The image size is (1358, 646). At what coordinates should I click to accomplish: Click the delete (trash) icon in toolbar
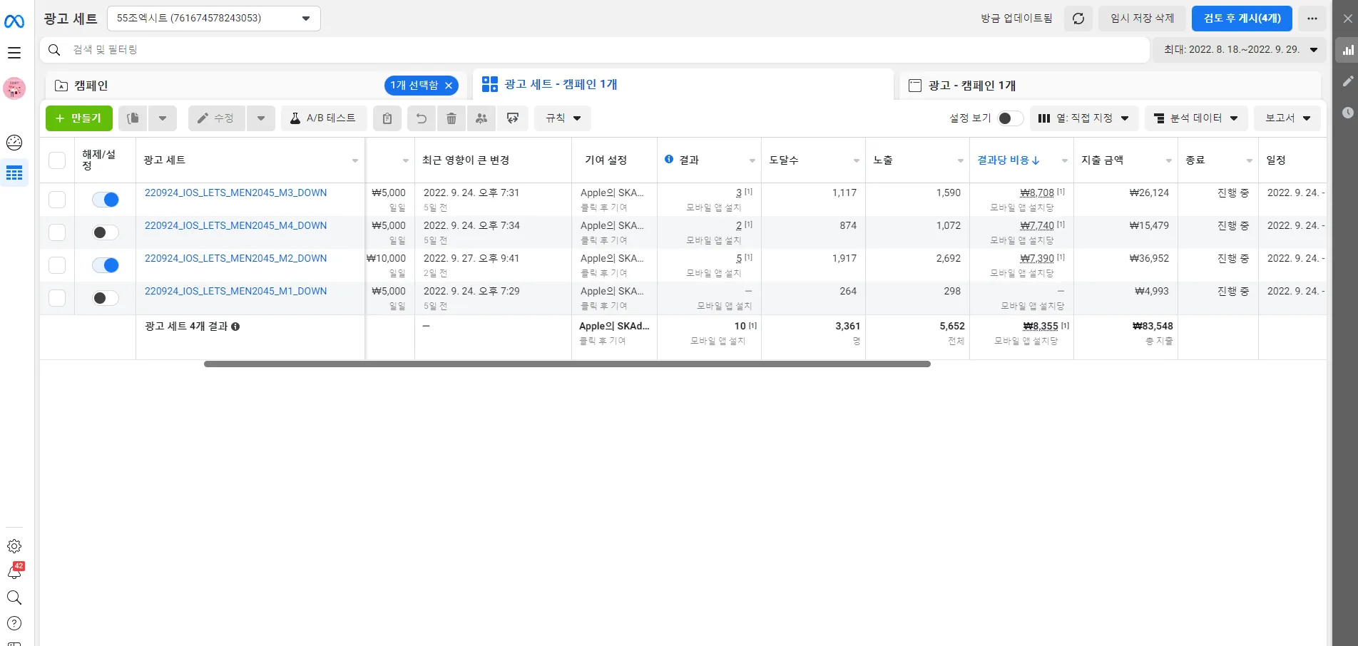[451, 118]
